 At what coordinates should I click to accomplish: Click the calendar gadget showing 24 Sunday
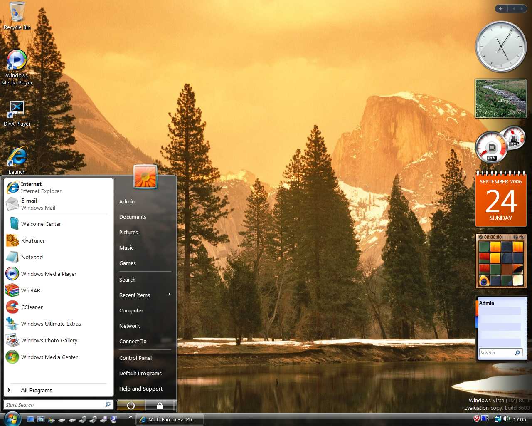[501, 198]
